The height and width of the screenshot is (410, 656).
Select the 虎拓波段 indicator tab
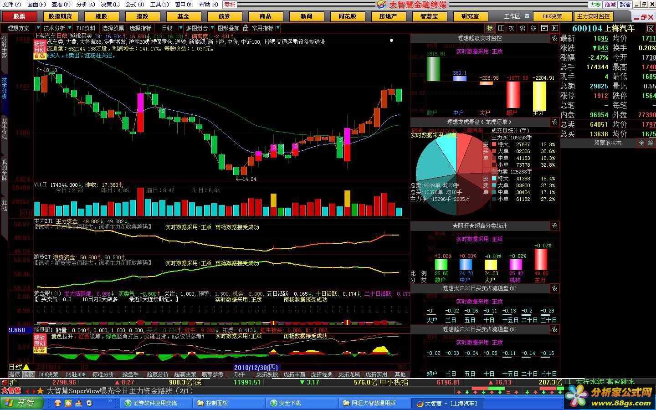click(x=267, y=374)
